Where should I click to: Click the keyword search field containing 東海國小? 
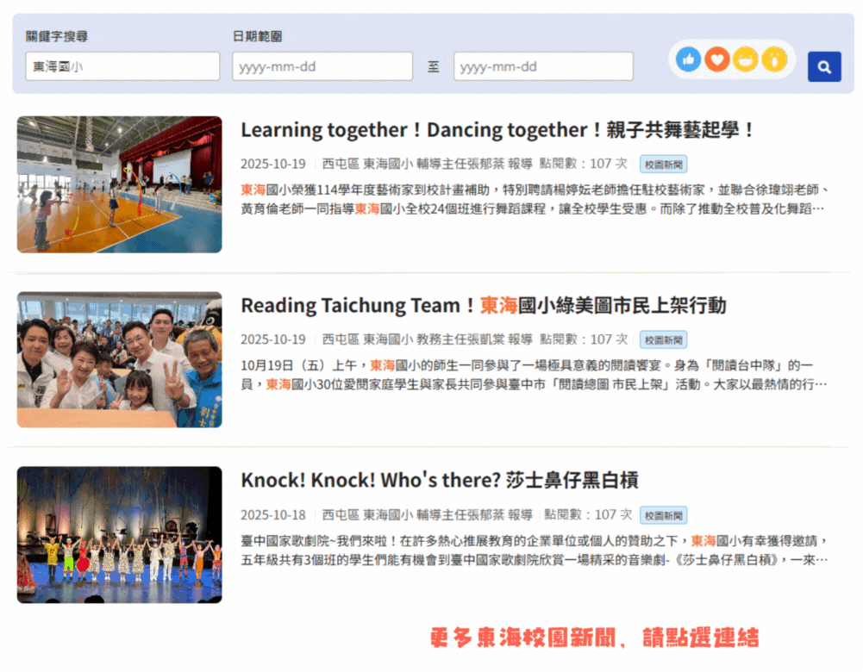coord(122,66)
